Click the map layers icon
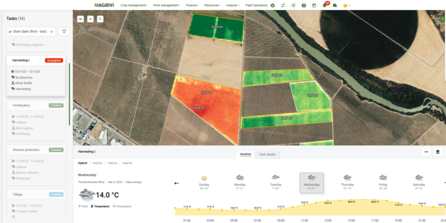Screen dimensions: 446x223 81,19
